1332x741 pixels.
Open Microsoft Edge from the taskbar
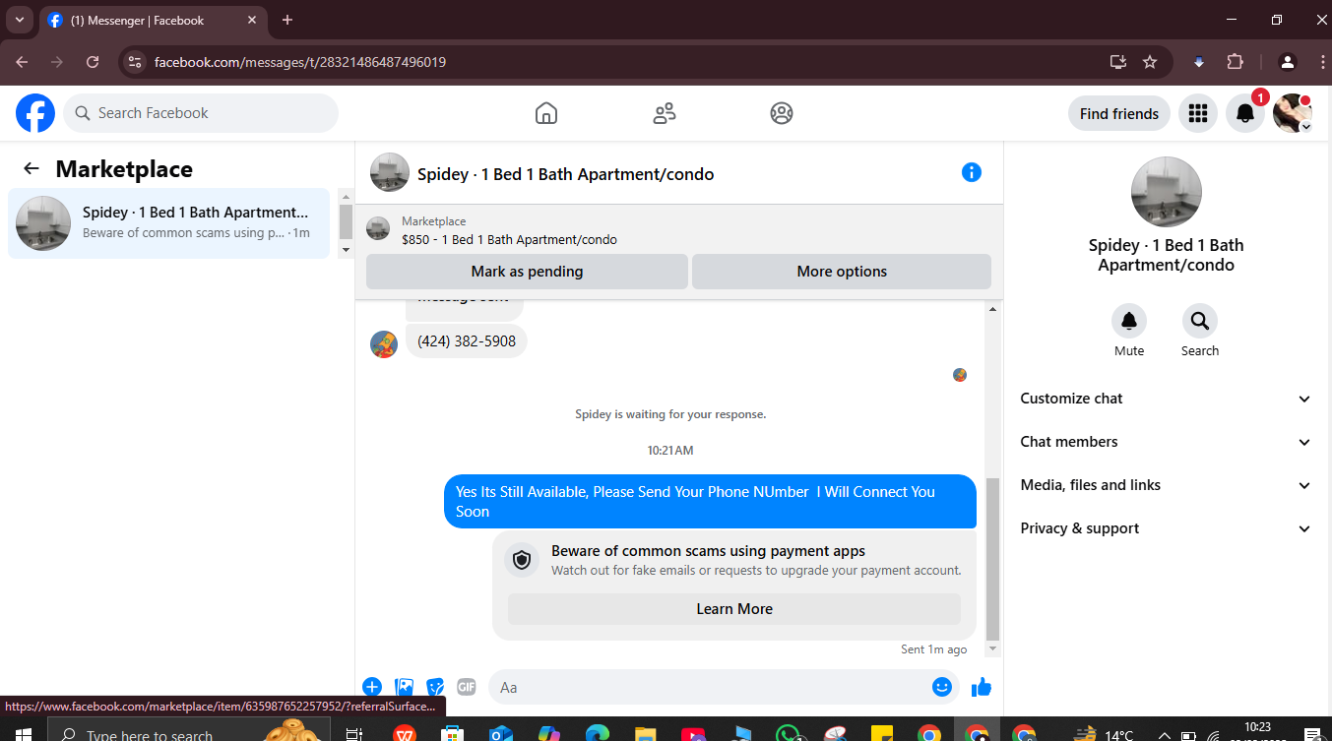coord(598,734)
